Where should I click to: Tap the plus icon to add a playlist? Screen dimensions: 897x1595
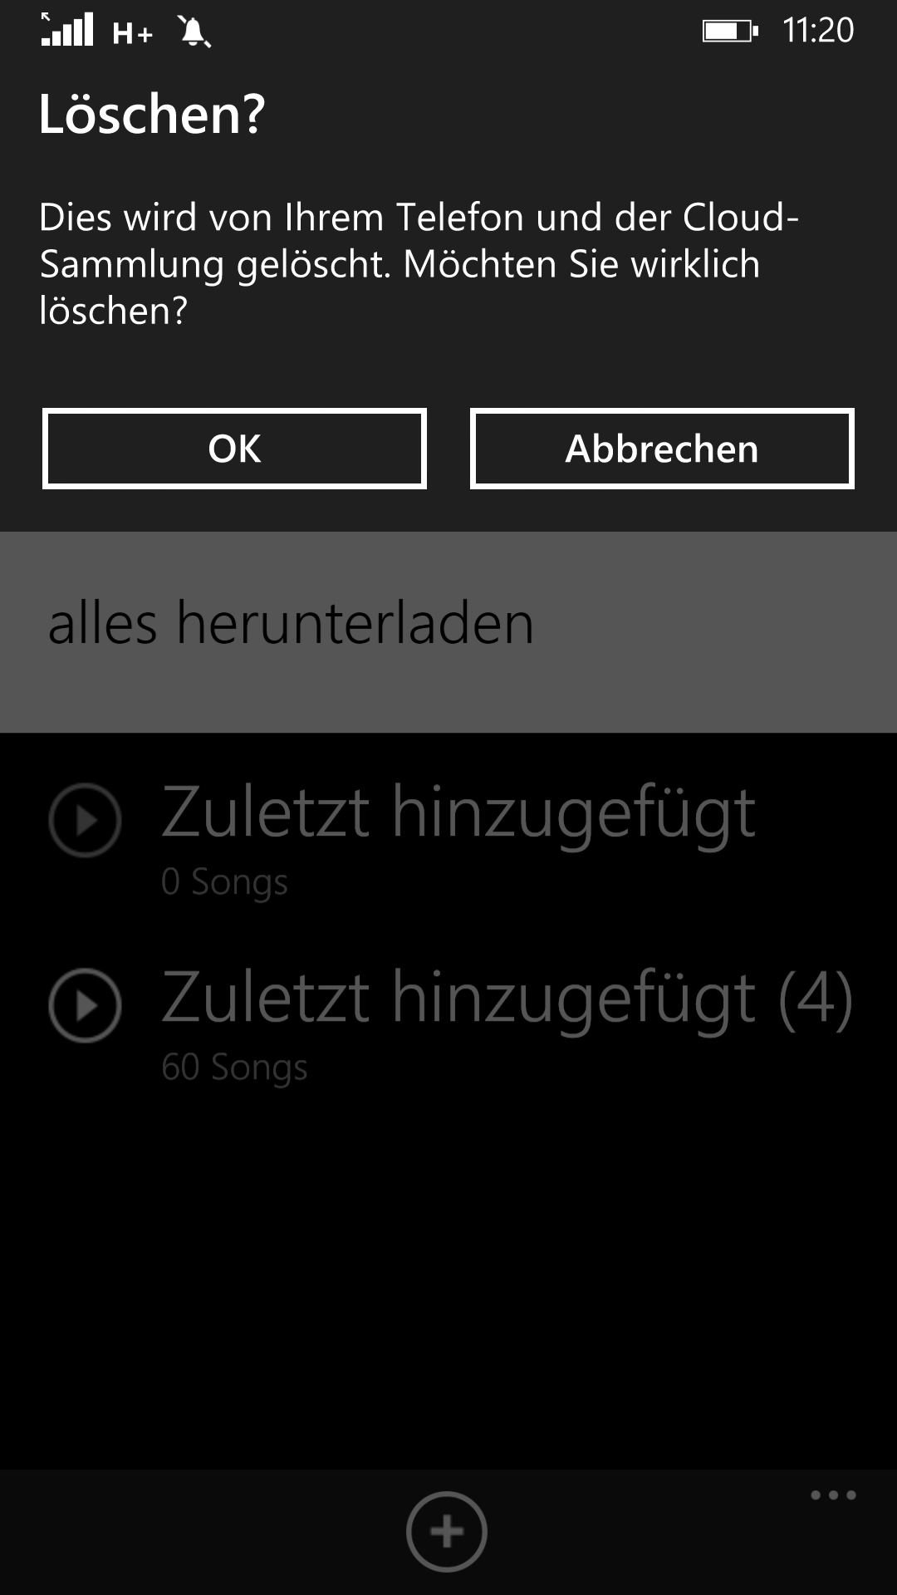tap(447, 1531)
